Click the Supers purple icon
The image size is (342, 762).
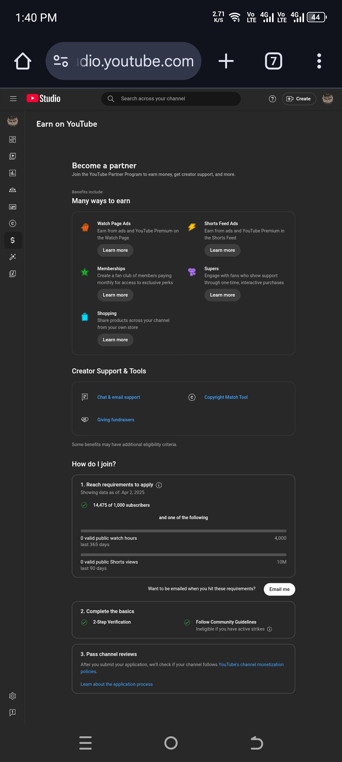(192, 272)
